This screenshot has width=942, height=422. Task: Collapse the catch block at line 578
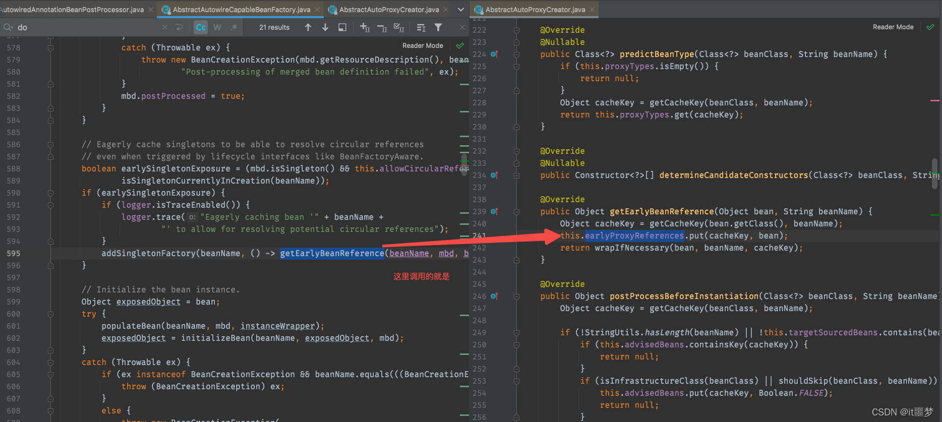tap(50, 48)
